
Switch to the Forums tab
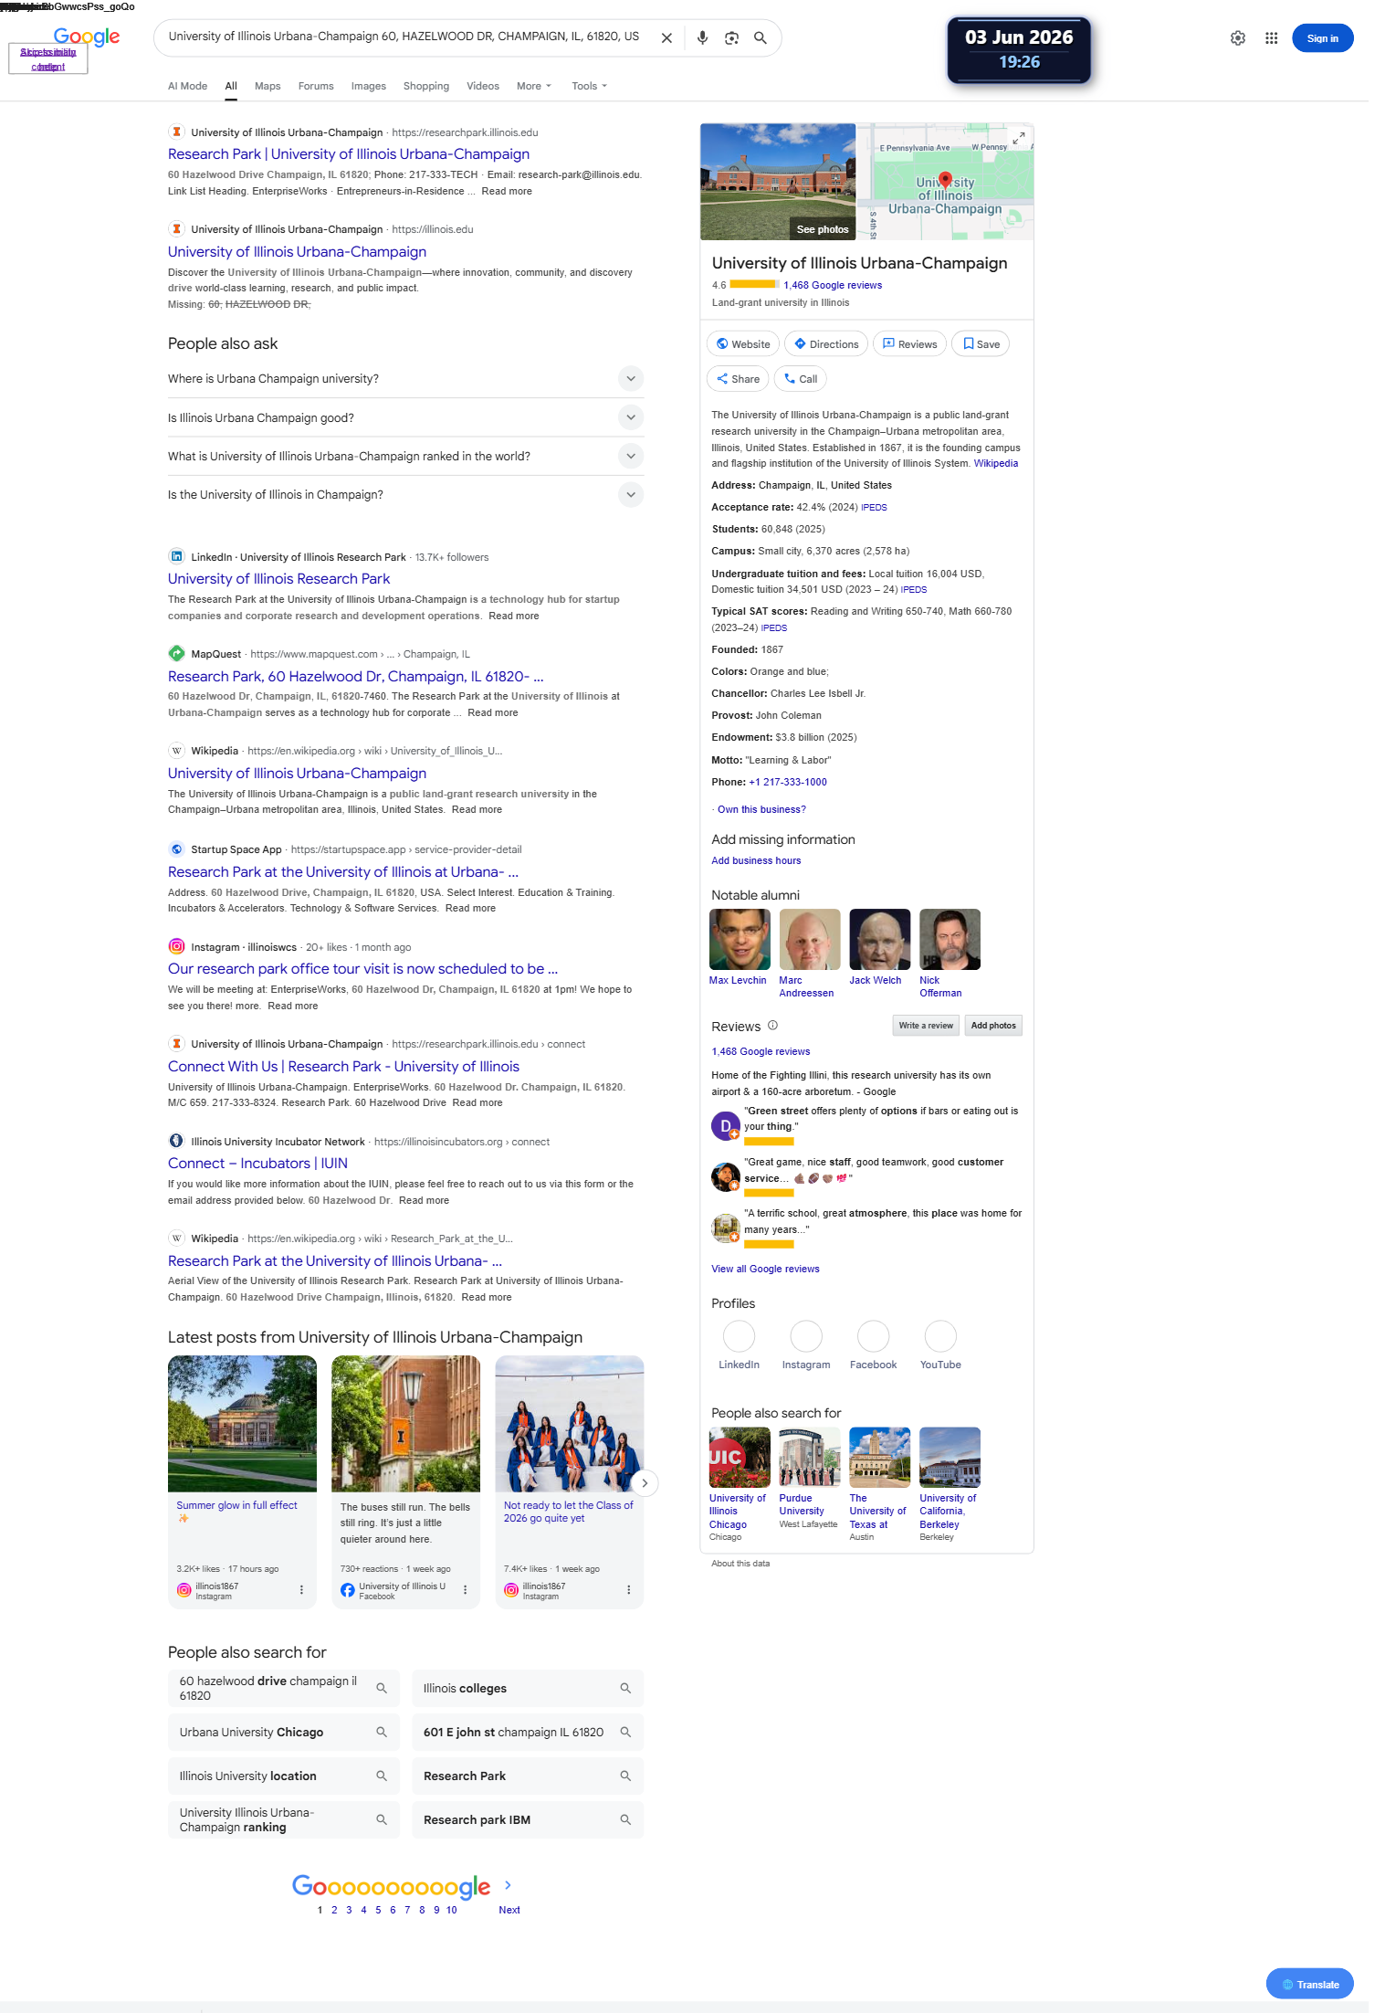(x=316, y=86)
